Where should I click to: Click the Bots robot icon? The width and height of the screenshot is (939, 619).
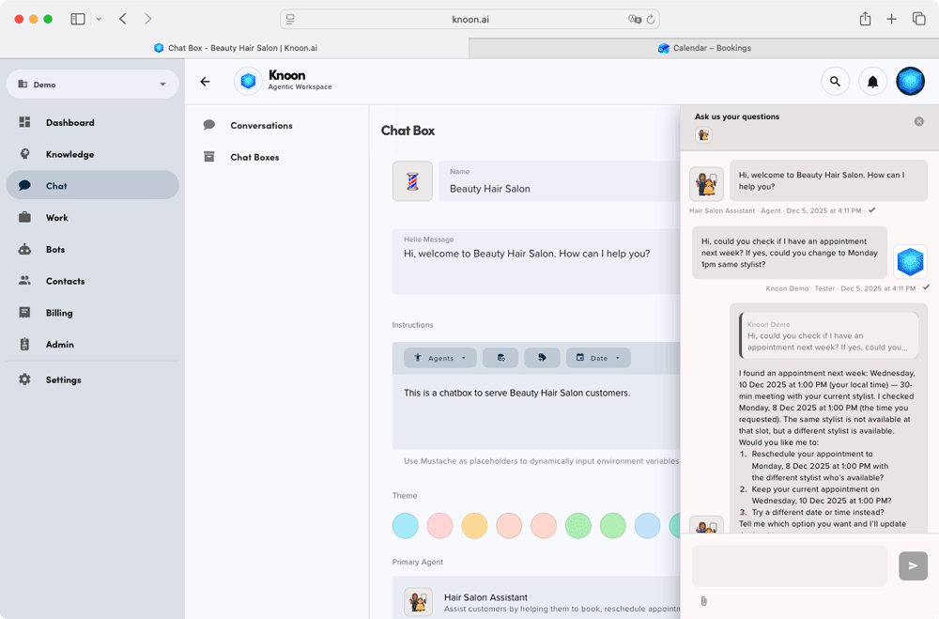[x=24, y=249]
